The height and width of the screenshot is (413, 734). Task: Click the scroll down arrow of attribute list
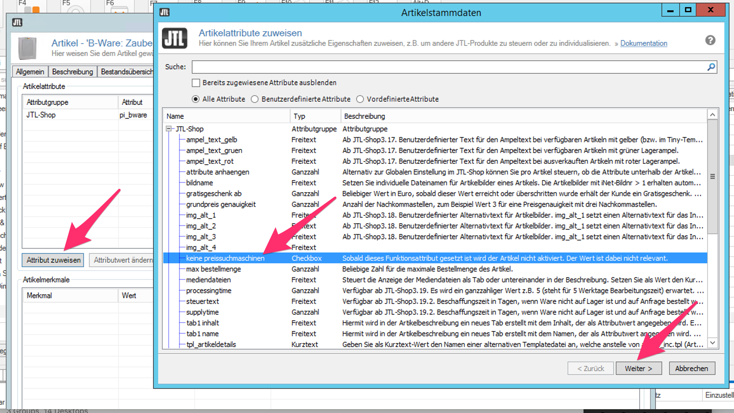tap(712, 343)
